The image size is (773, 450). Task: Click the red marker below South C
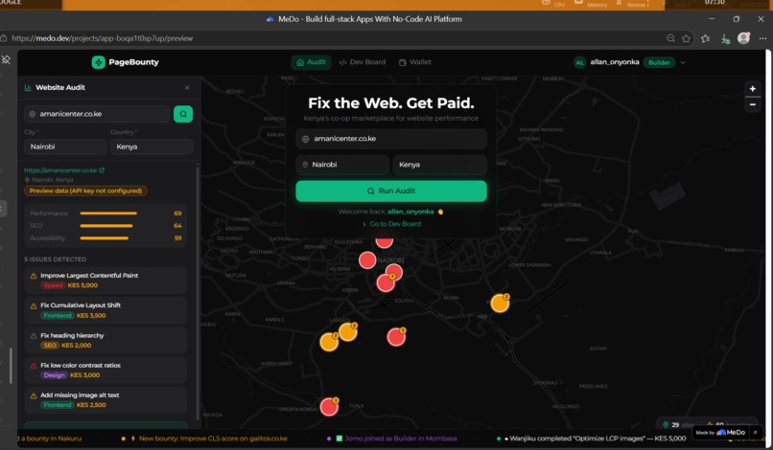396,337
